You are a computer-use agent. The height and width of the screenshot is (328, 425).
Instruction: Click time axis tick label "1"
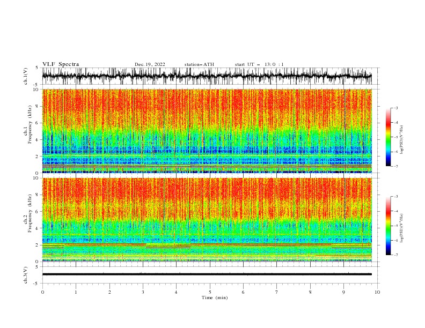(x=76, y=292)
